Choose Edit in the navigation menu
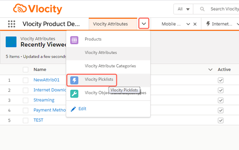This screenshot has width=239, height=150. click(x=82, y=109)
